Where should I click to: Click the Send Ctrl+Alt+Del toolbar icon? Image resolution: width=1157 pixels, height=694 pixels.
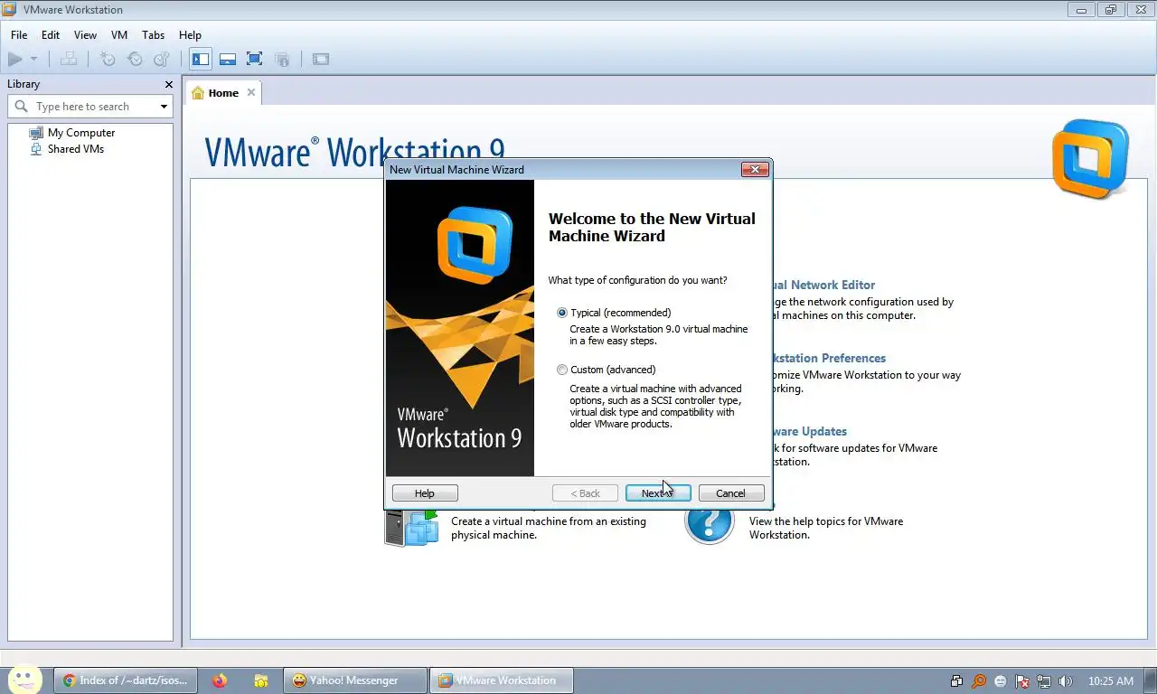click(x=69, y=60)
